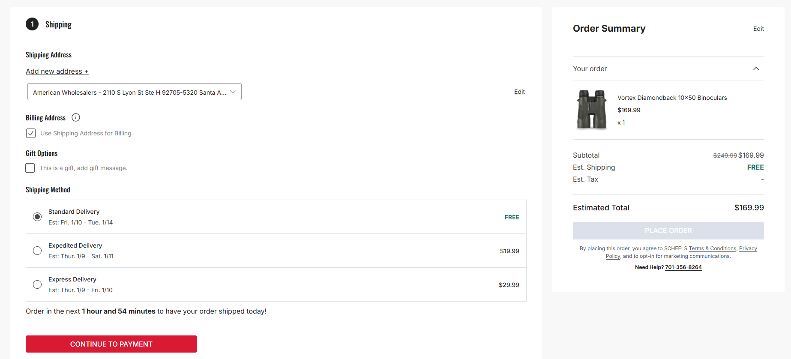Edit the selected shipping address
The height and width of the screenshot is (359, 791).
519,92
